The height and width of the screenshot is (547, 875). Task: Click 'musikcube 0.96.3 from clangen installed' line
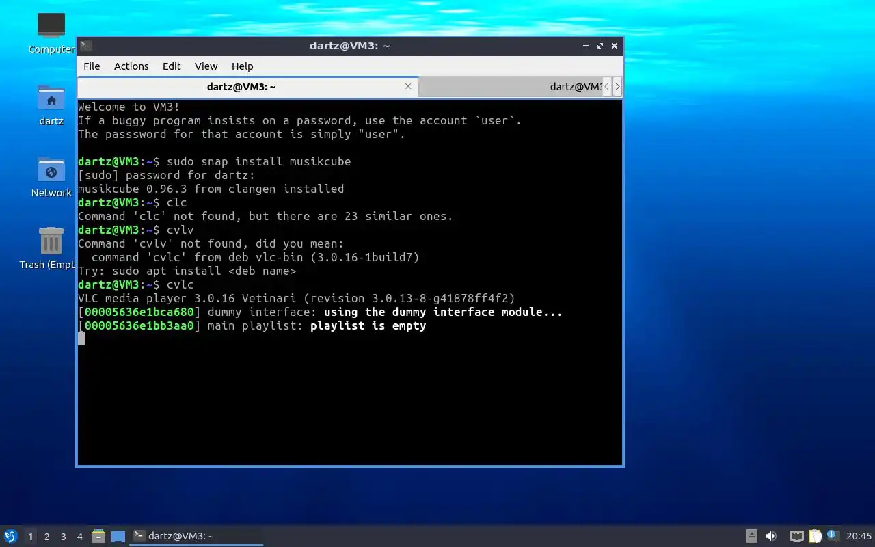click(x=211, y=189)
